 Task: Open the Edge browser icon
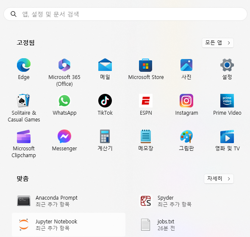click(24, 65)
